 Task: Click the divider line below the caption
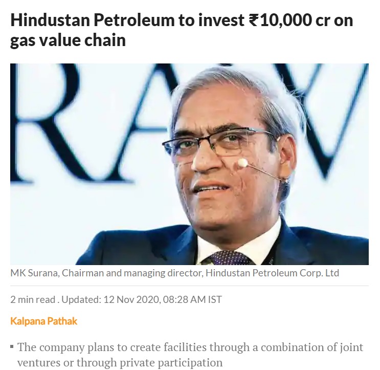pos(189,286)
